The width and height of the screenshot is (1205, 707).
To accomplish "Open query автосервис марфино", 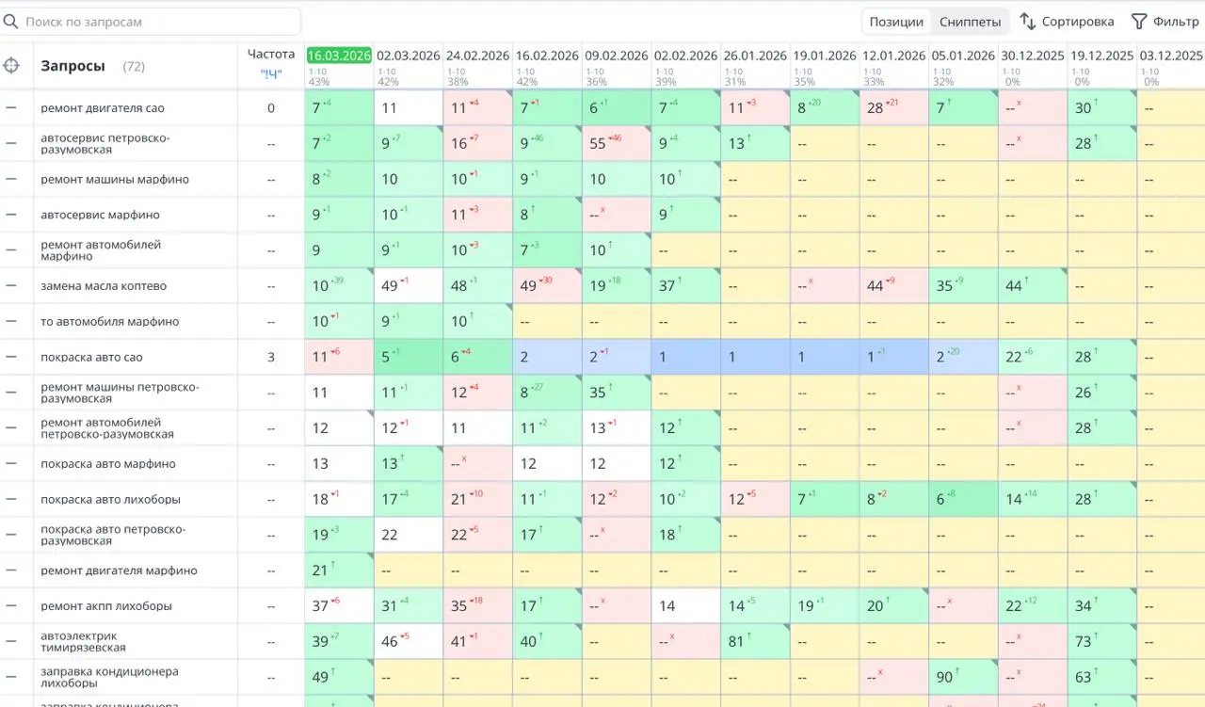I will [100, 216].
